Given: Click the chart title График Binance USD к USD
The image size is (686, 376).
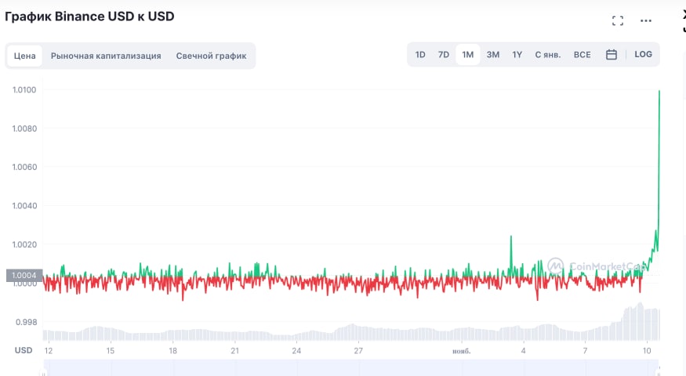Looking at the screenshot, I should pyautogui.click(x=89, y=16).
